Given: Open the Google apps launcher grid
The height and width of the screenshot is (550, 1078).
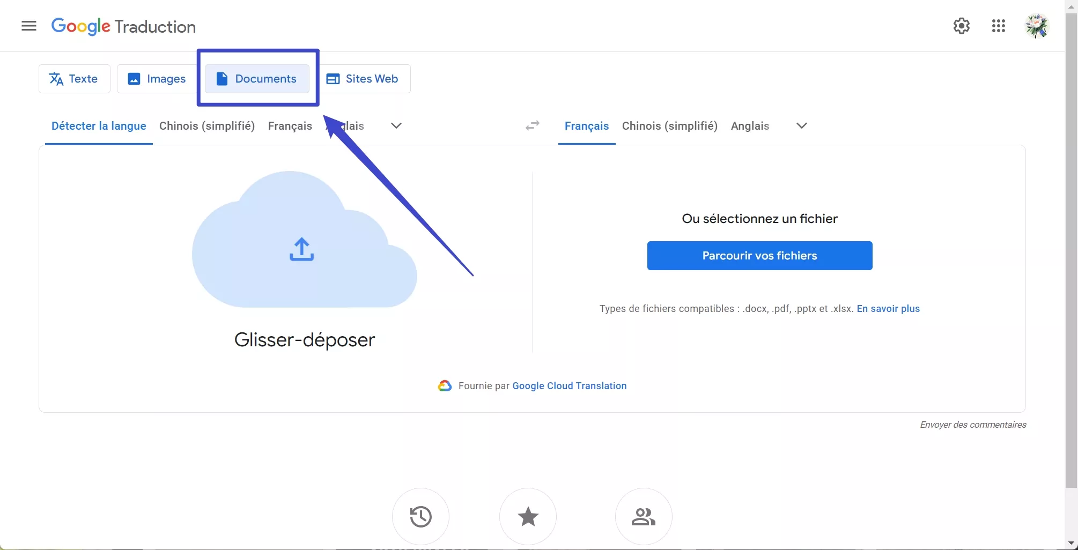Looking at the screenshot, I should click(x=999, y=26).
